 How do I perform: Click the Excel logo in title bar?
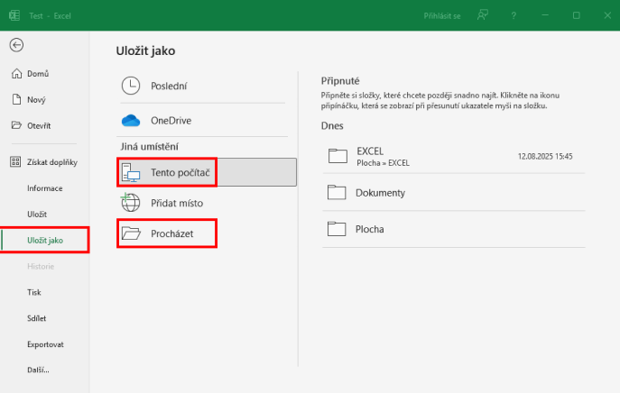tap(14, 15)
